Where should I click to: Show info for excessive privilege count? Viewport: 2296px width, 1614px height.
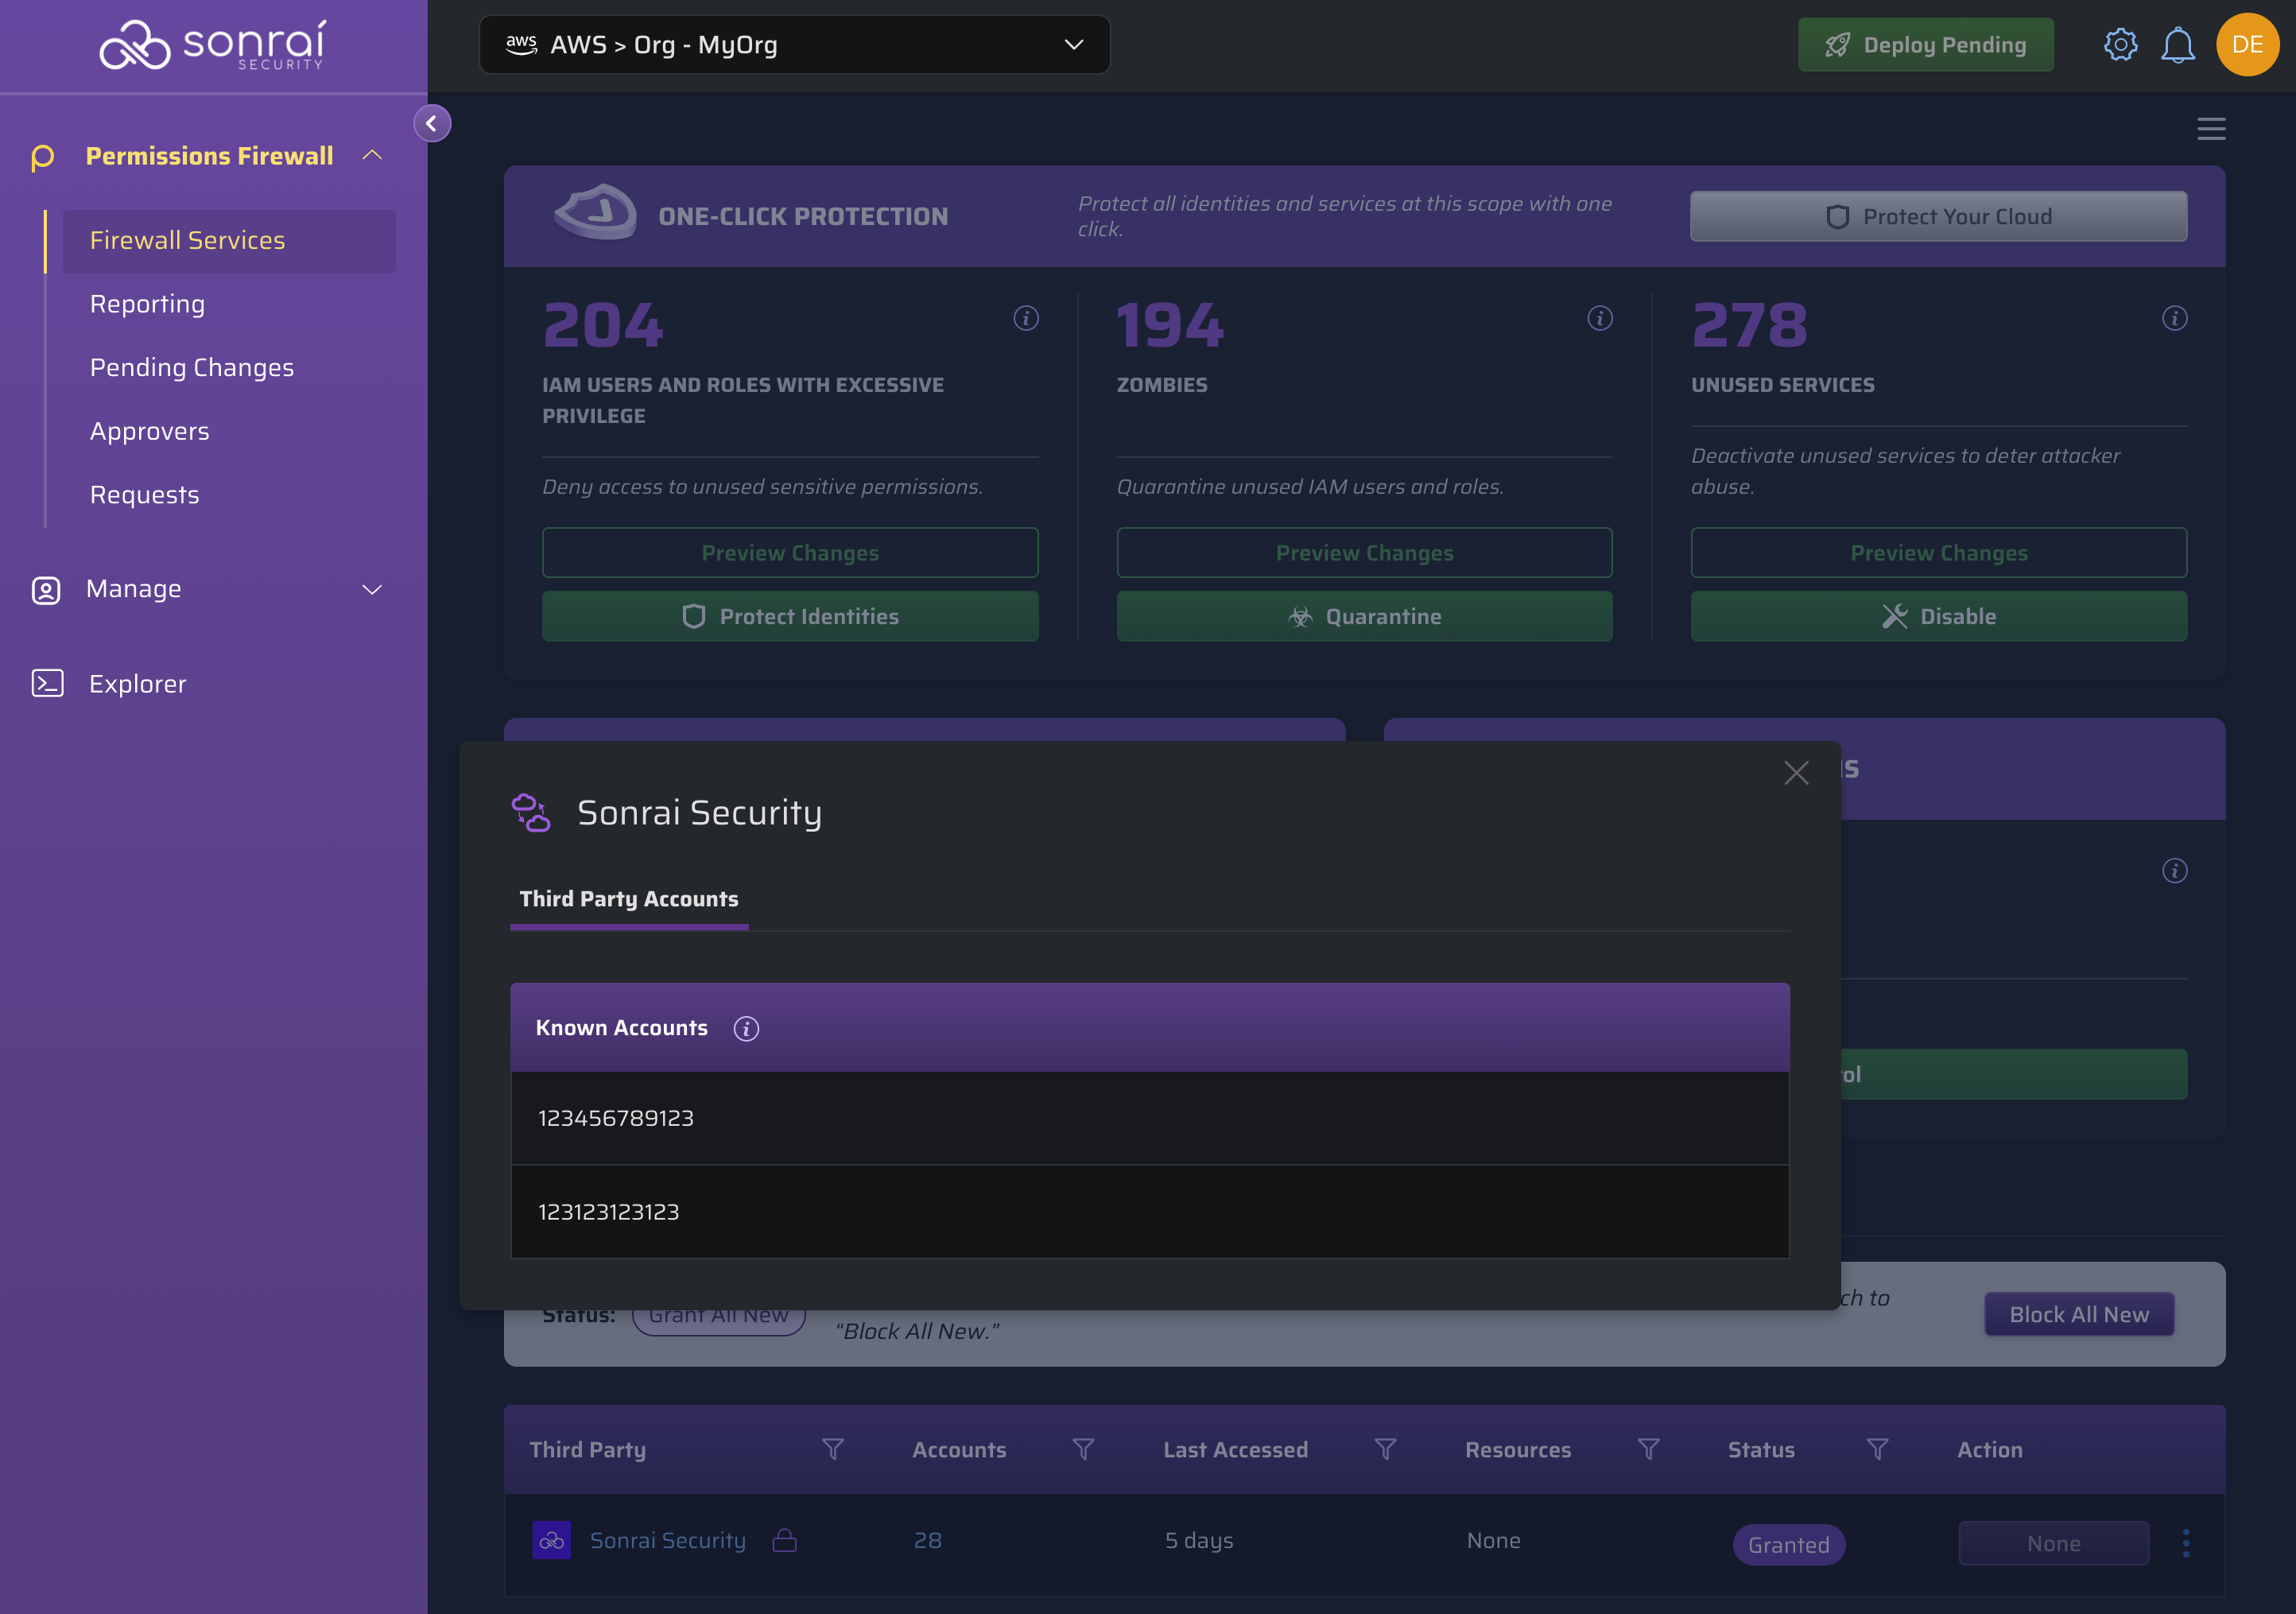click(x=1026, y=318)
